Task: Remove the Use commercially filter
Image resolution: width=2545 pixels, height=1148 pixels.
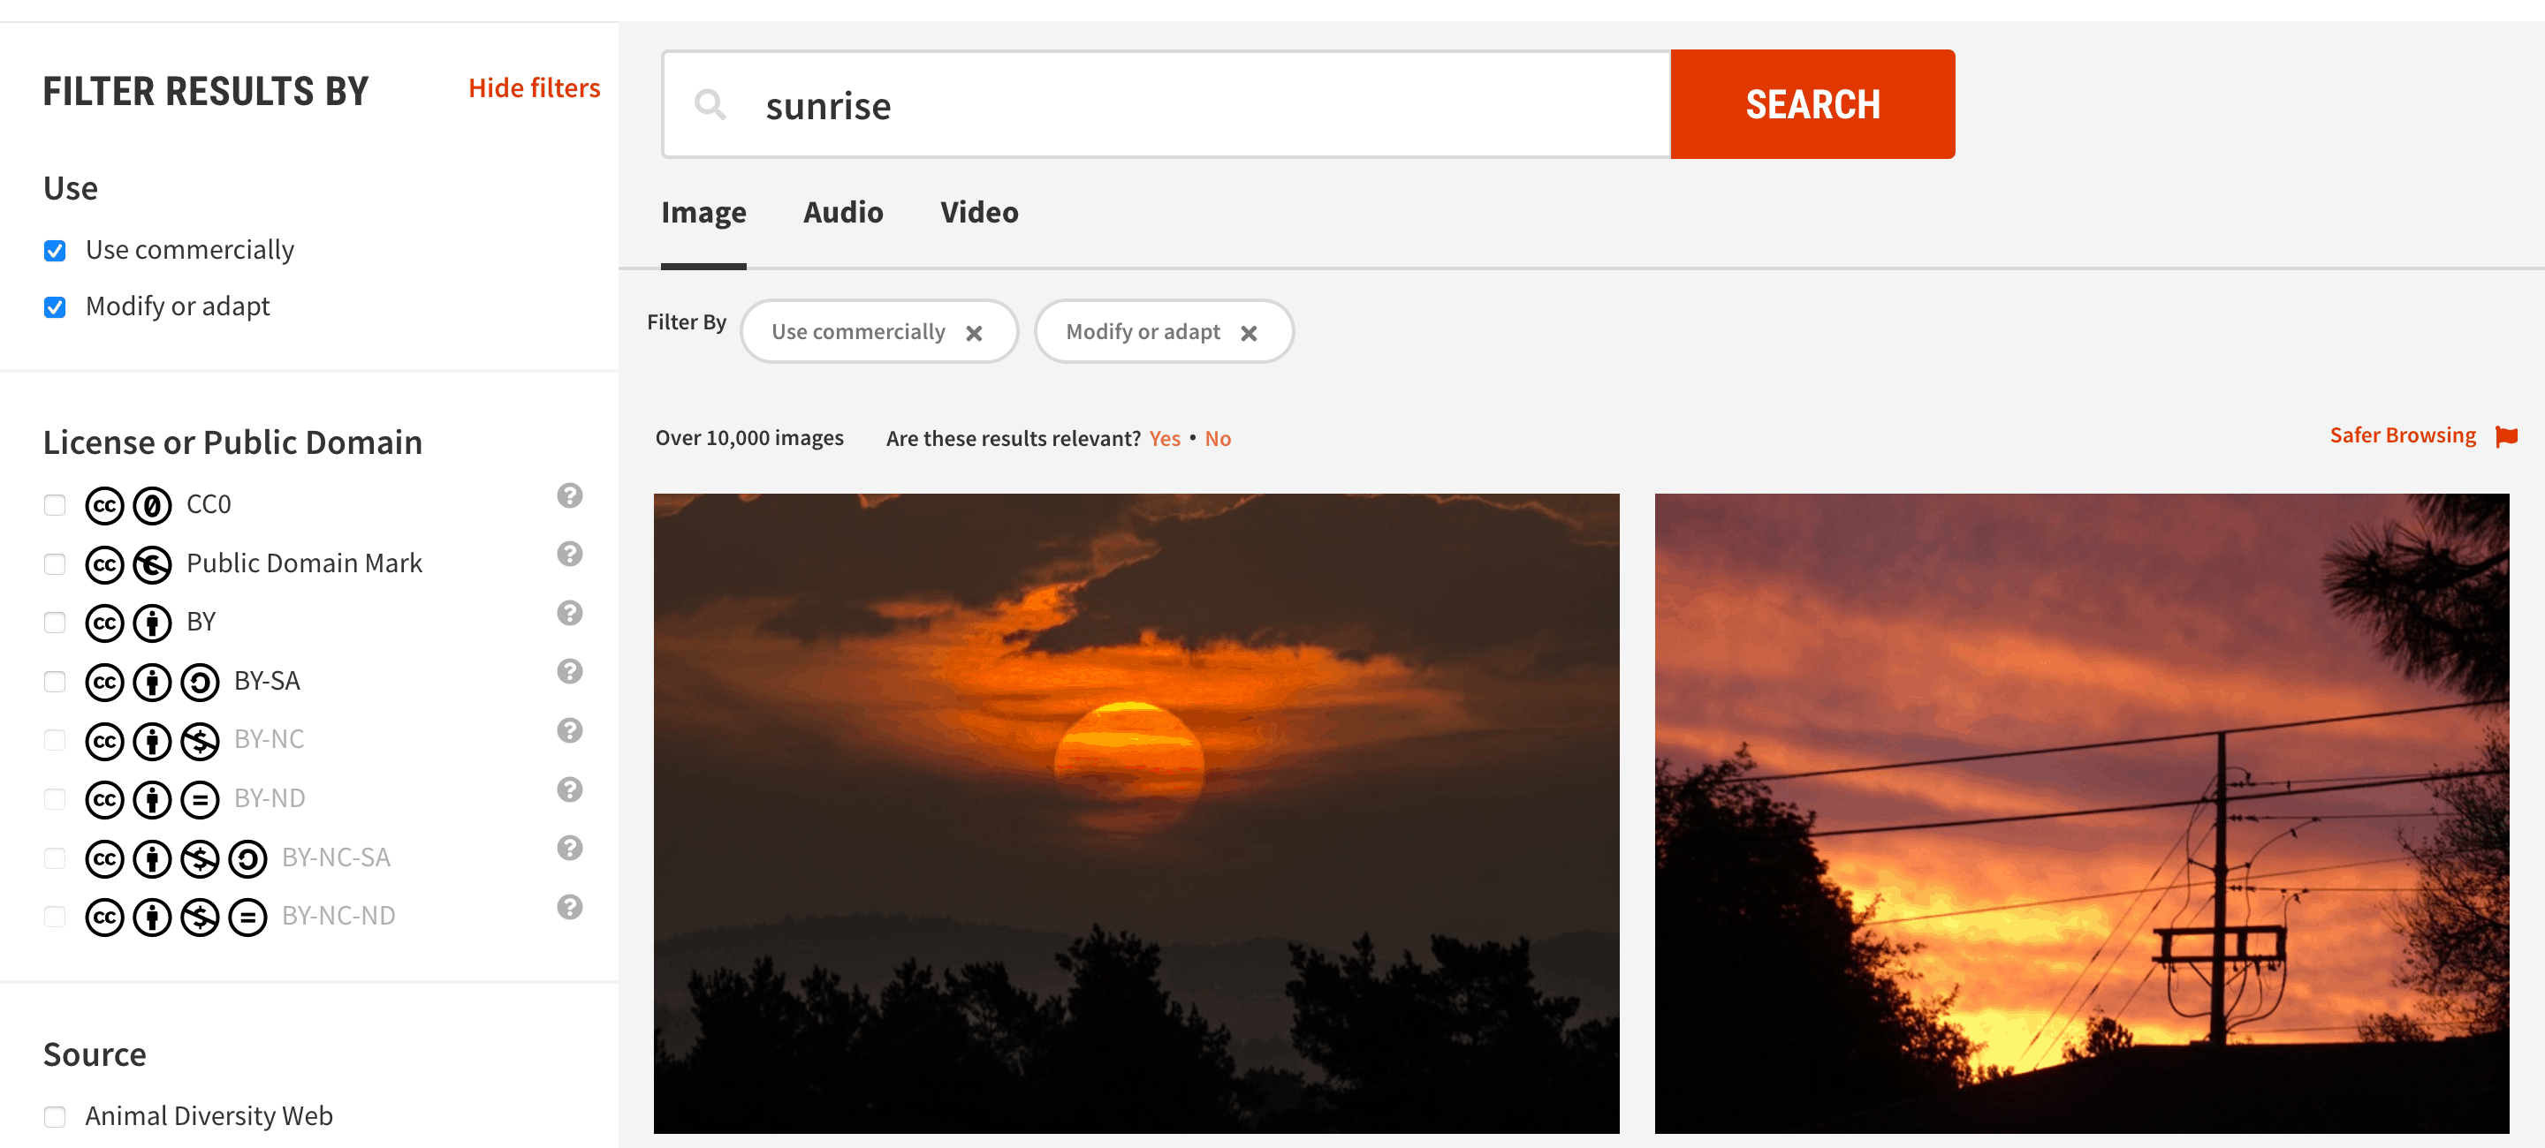Action: pyautogui.click(x=976, y=331)
